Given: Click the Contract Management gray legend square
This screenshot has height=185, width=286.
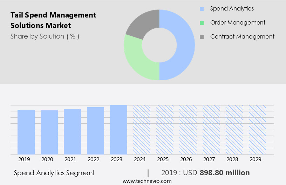Looking at the screenshot, I should [202, 37].
